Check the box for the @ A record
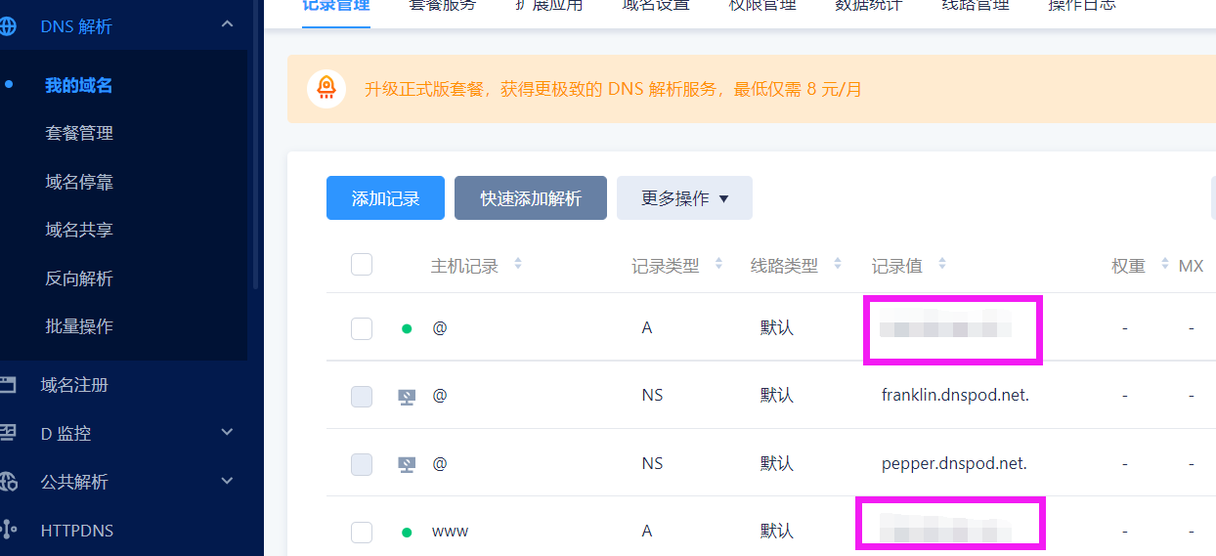1216x556 pixels. pos(362,328)
